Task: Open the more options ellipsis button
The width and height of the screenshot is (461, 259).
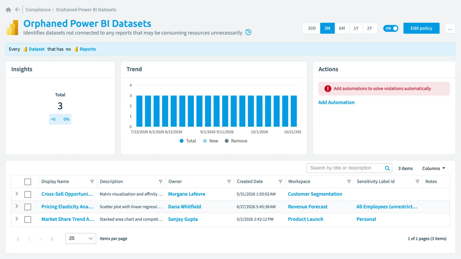Action: point(450,28)
